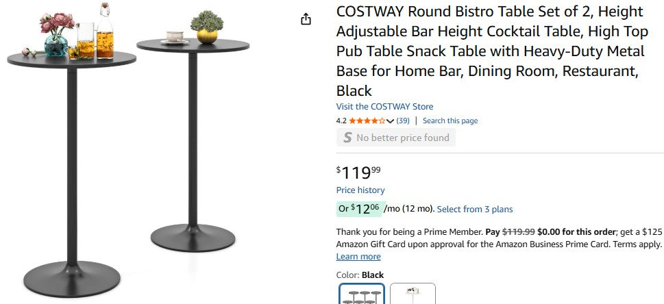Select the white color variant swatch
This screenshot has width=664, height=304.
click(413, 295)
